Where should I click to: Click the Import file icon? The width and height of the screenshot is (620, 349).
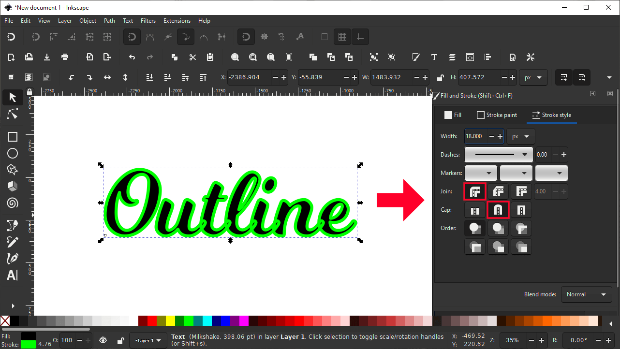pyautogui.click(x=89, y=57)
